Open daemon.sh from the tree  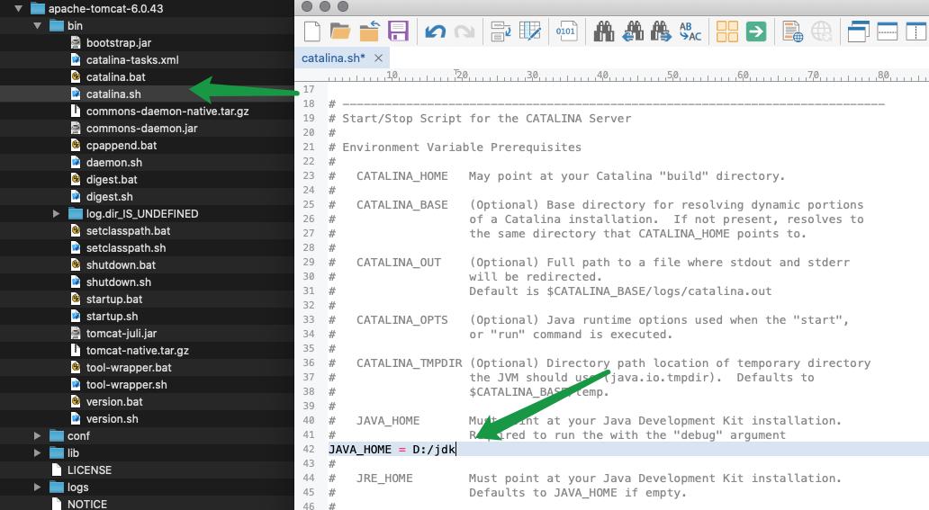point(113,163)
